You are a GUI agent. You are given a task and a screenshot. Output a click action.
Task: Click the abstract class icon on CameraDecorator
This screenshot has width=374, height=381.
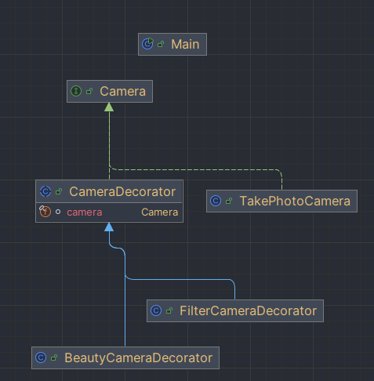coord(45,191)
